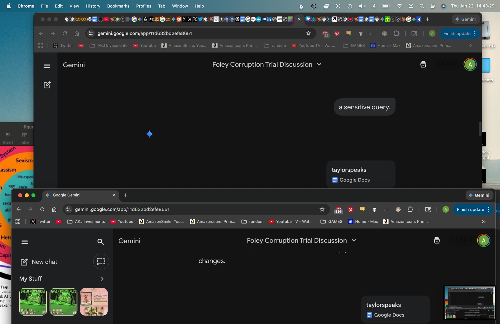Open the History menu

[93, 6]
